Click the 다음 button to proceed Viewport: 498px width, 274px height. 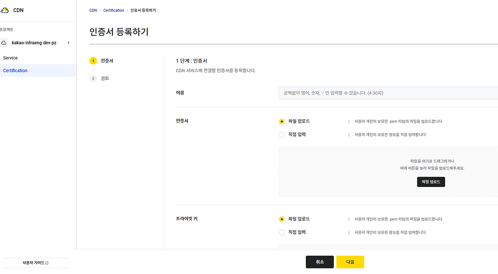click(x=350, y=262)
